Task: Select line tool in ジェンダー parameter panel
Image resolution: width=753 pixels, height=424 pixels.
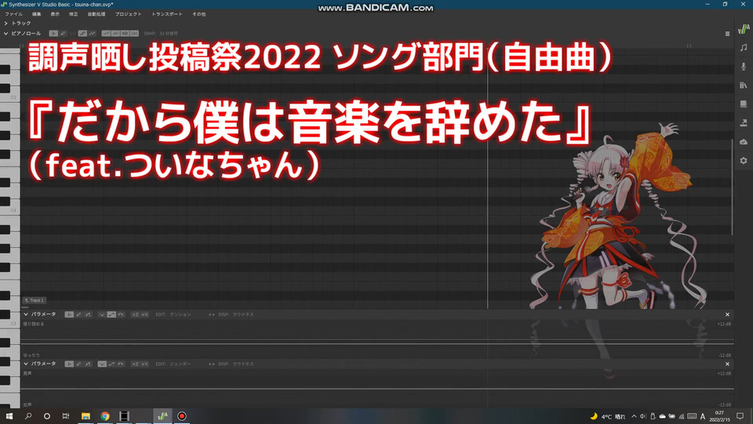Action: click(88, 364)
